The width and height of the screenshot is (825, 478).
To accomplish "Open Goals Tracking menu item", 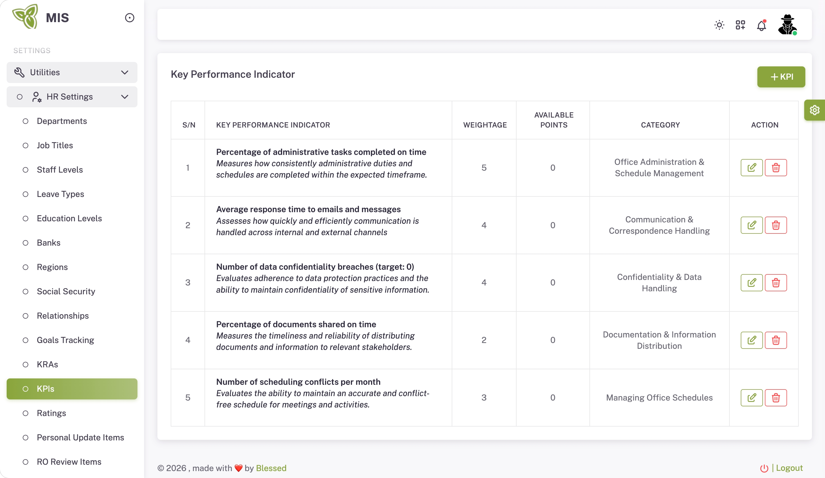I will coord(65,340).
